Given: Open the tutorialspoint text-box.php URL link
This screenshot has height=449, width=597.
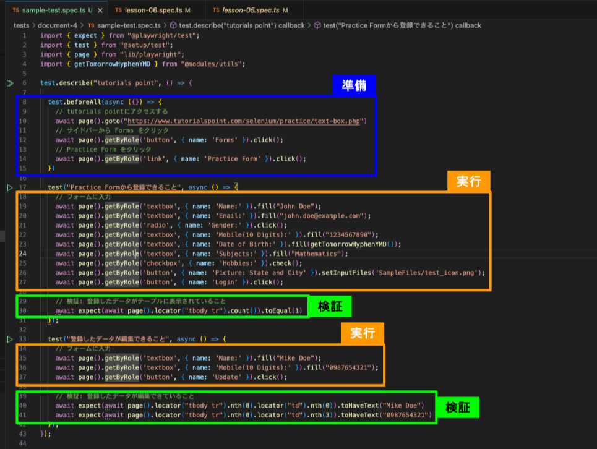Looking at the screenshot, I should click(243, 121).
